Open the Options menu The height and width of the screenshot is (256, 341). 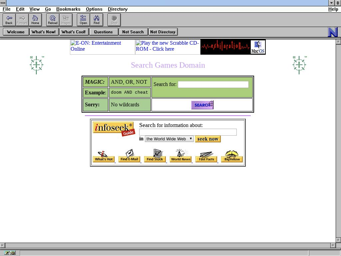(94, 9)
